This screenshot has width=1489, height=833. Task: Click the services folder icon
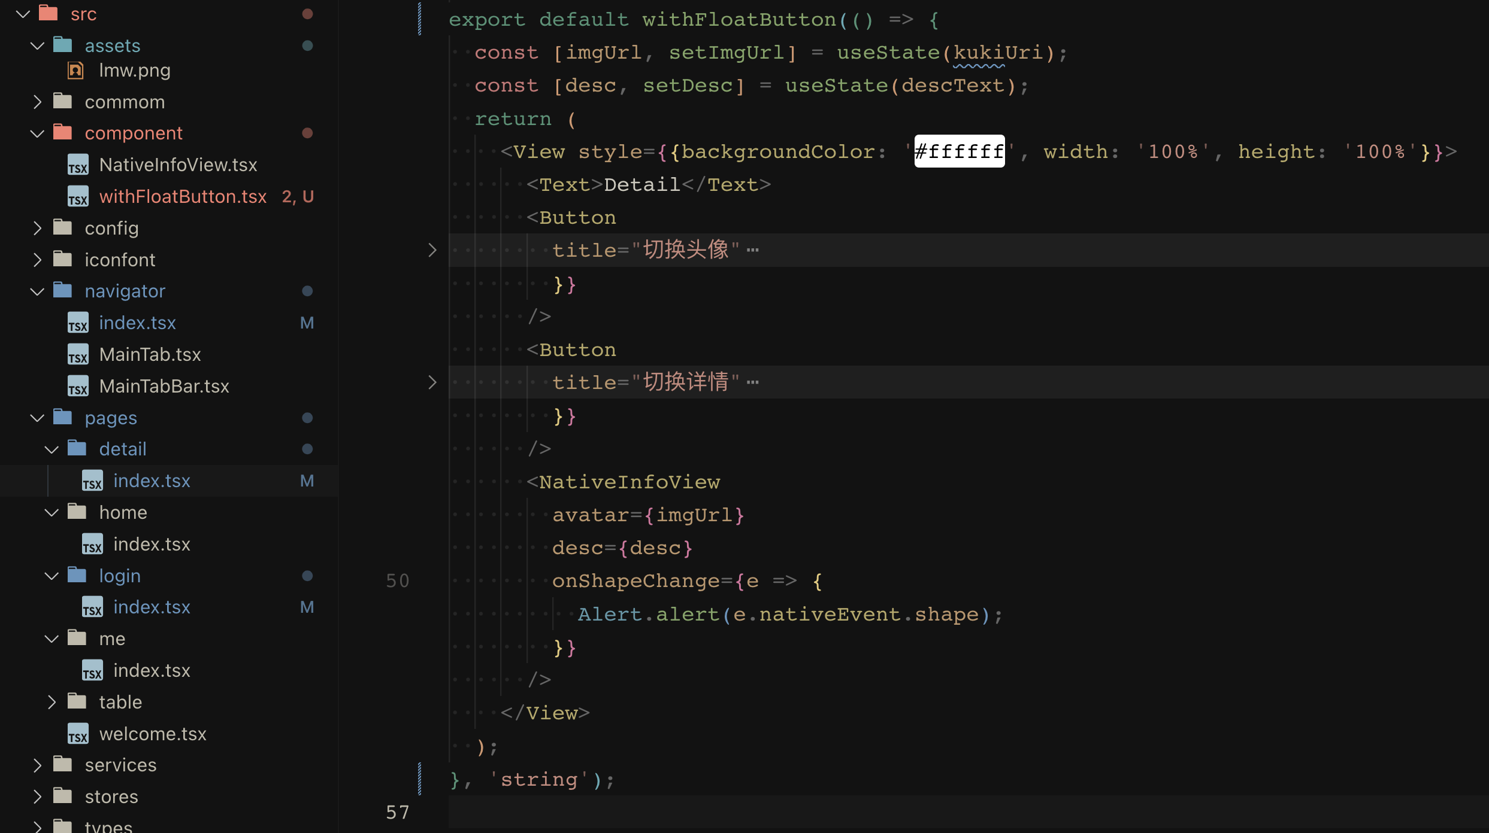63,764
